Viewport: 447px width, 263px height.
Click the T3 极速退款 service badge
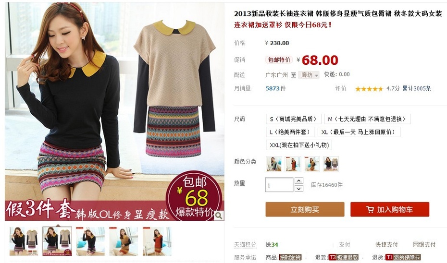pos(343,257)
